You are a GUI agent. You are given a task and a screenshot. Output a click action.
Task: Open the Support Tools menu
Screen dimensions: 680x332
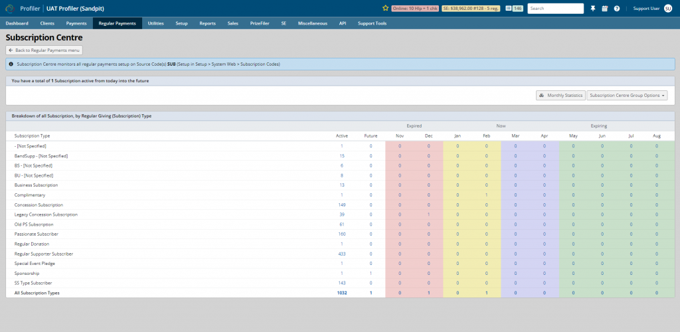(372, 23)
